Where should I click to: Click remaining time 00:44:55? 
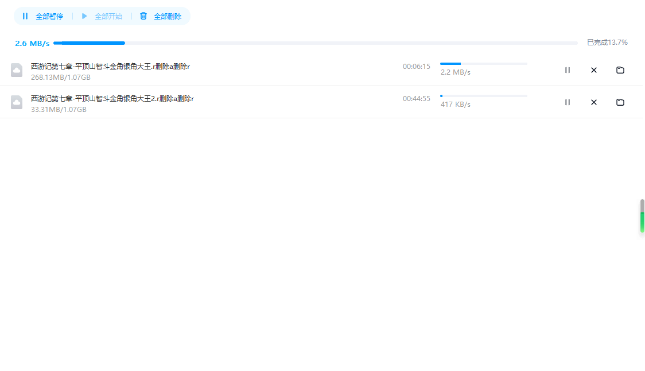click(x=416, y=98)
